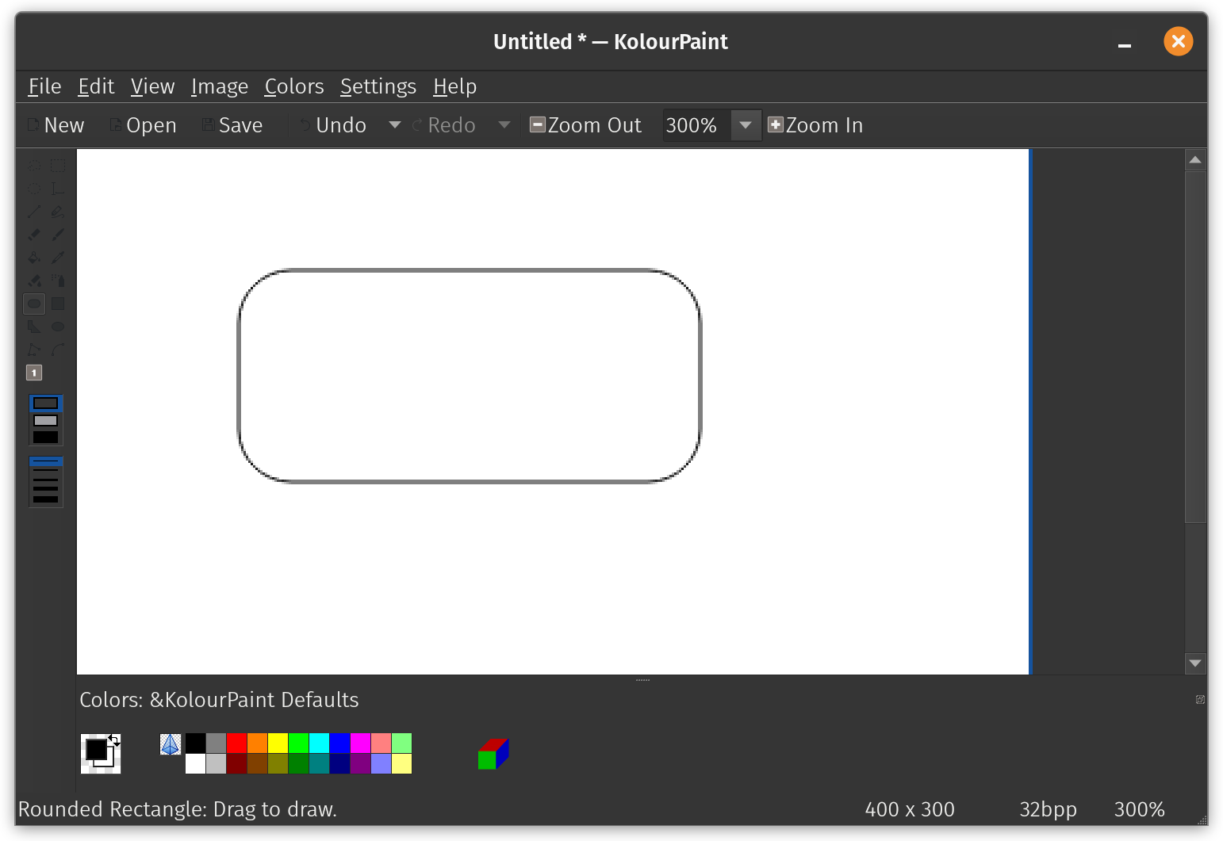Expand the Undo history dropdown arrow
Image resolution: width=1223 pixels, height=841 pixels.
pos(394,125)
